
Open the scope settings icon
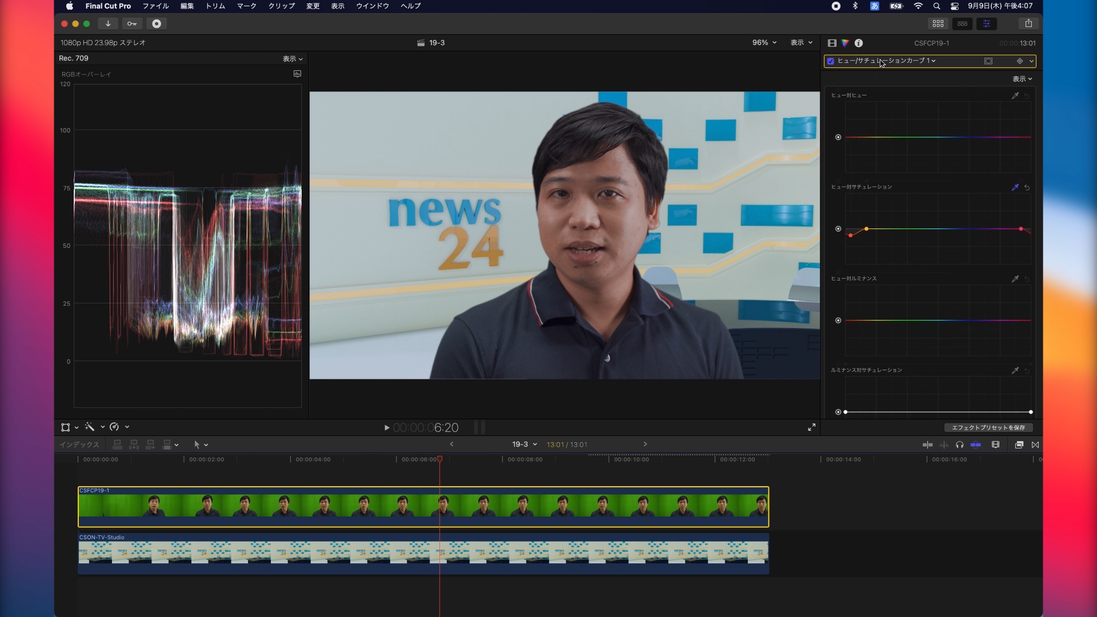tap(297, 74)
